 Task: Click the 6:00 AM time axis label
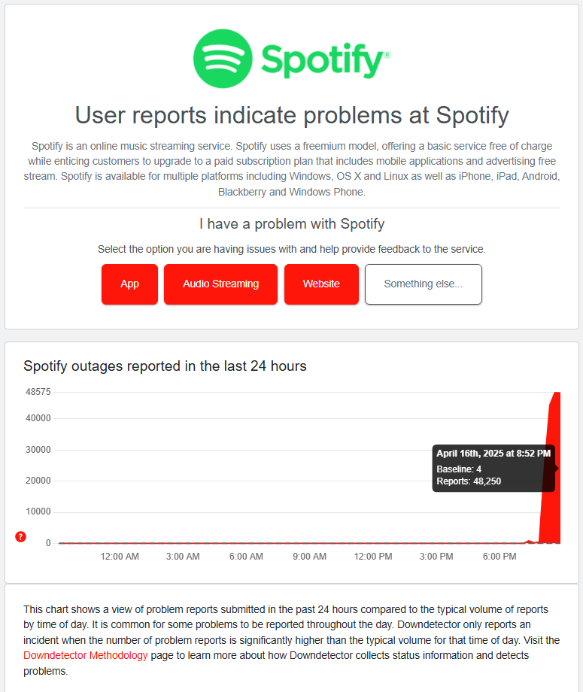(246, 557)
